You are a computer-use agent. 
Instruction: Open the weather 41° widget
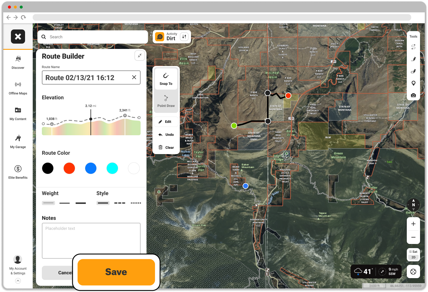364,271
